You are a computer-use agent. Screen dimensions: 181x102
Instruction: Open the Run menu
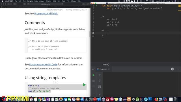click(59, 1)
